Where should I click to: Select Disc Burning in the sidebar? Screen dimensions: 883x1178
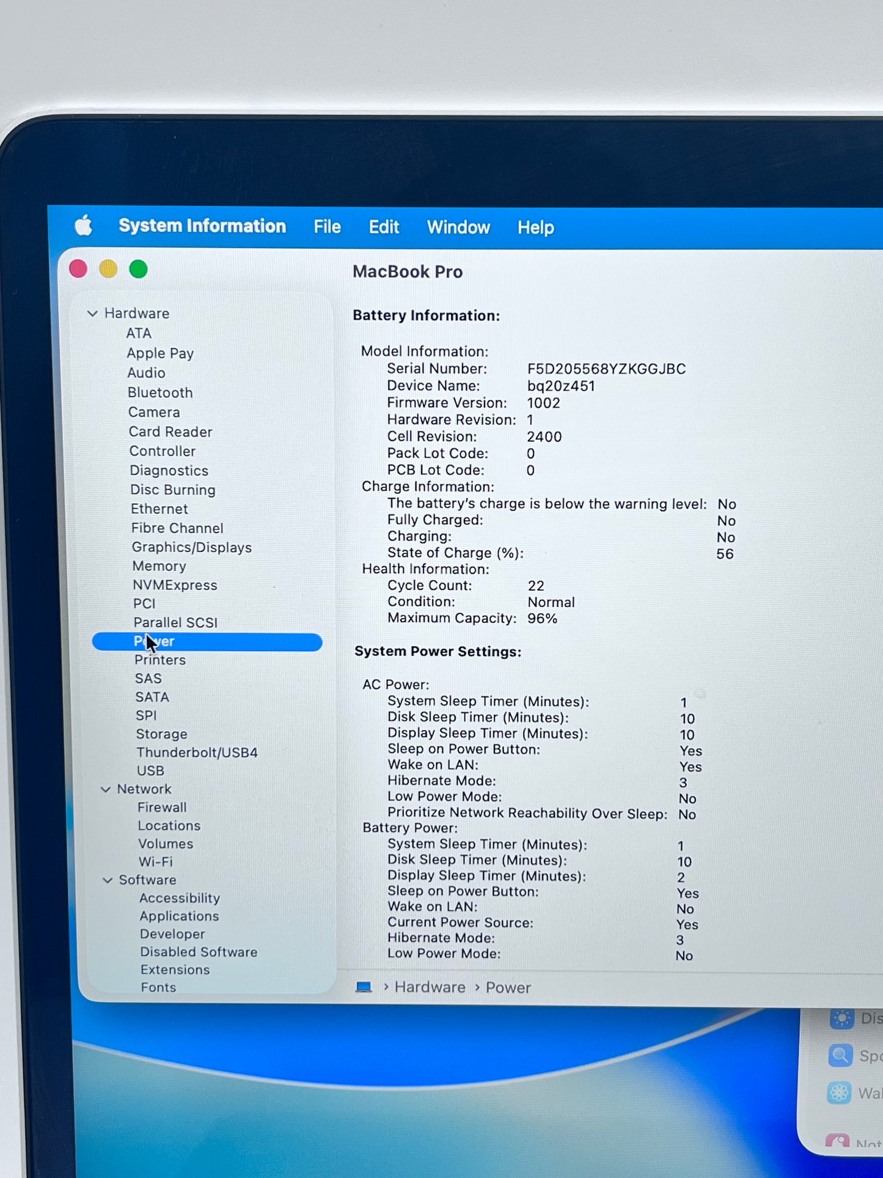173,490
